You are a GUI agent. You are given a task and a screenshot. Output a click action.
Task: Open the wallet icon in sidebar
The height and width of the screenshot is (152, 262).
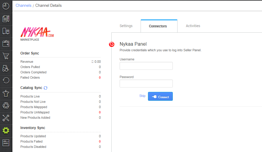coord(6,44)
